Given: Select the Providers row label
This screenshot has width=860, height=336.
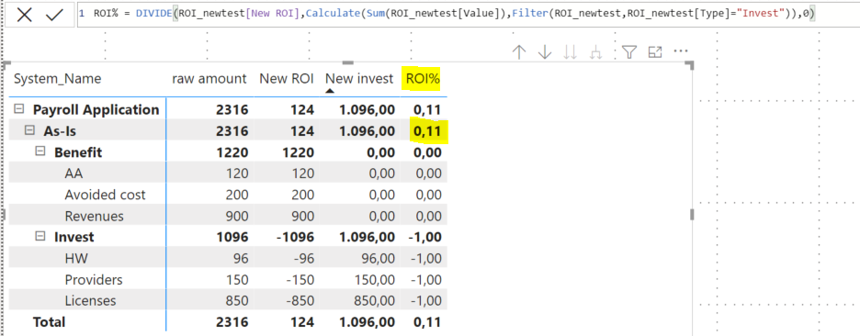Looking at the screenshot, I should point(93,280).
